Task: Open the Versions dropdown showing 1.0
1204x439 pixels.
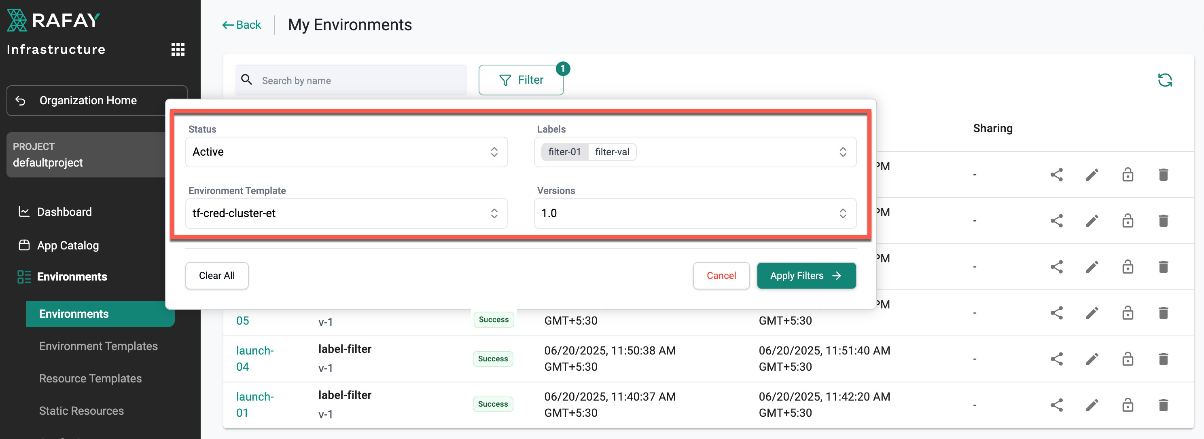Action: (695, 213)
